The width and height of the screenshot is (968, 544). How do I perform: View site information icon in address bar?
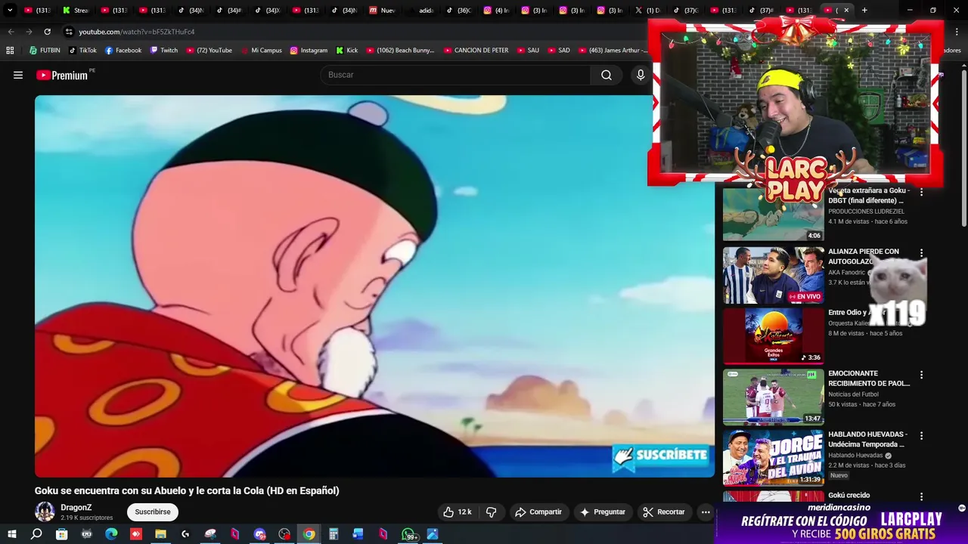(69, 32)
